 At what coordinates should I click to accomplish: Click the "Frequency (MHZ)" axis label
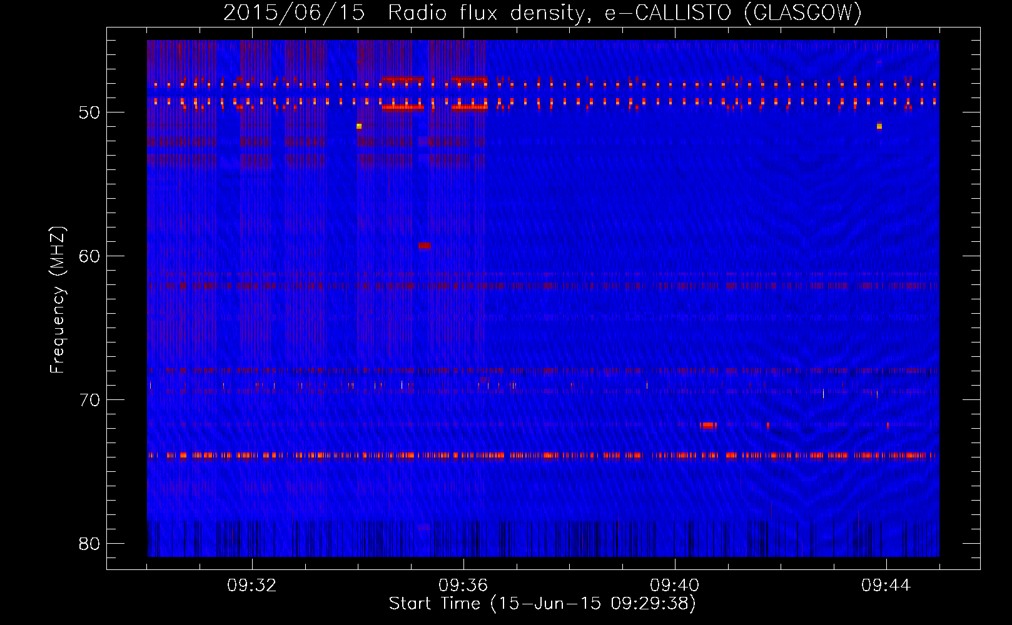coord(58,300)
